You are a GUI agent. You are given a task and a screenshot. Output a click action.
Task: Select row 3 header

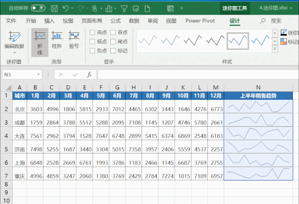tap(6, 122)
